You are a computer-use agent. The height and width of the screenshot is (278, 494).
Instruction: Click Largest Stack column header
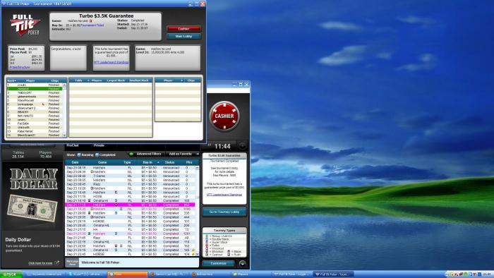116,80
